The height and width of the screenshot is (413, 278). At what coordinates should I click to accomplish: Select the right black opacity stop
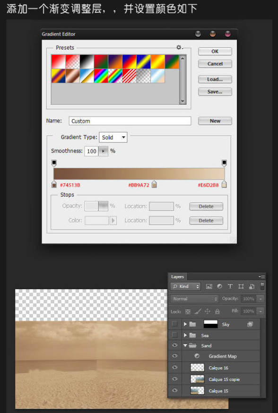click(224, 163)
